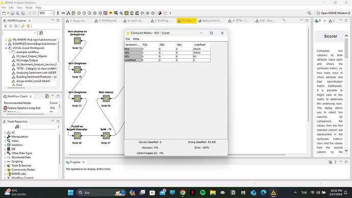The image size is (352, 198).
Task: Open the Edit menu
Action: 11,8
